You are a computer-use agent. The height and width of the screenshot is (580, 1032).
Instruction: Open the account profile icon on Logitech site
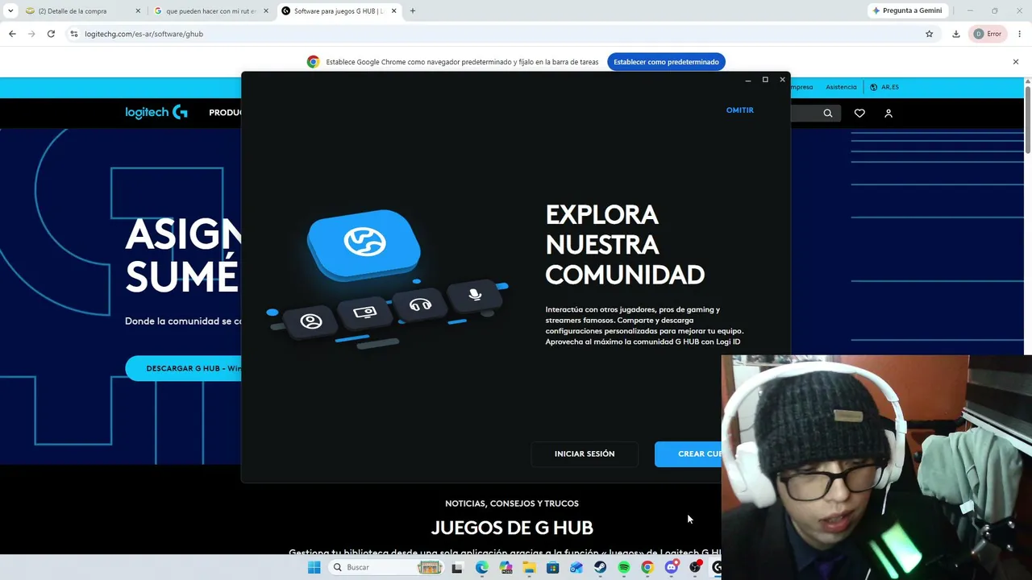click(888, 114)
